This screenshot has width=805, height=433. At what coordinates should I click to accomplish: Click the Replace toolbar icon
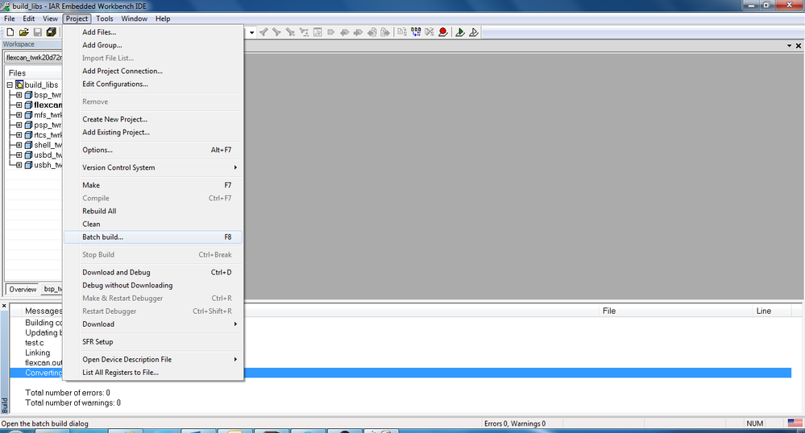tap(304, 32)
